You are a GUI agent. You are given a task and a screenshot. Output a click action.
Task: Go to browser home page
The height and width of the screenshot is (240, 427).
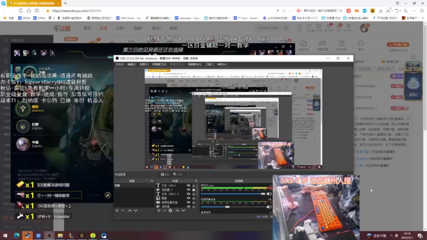pos(29,11)
